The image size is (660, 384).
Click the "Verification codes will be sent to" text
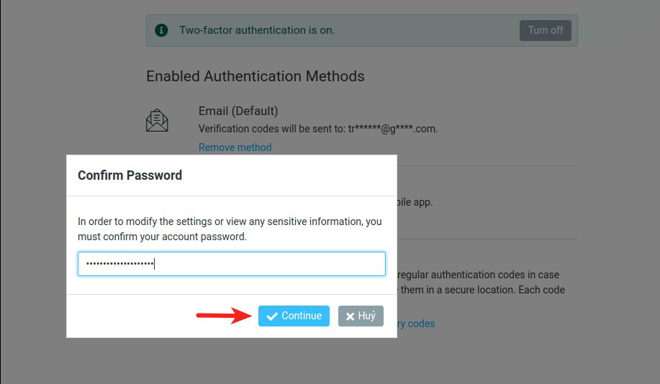click(x=272, y=129)
